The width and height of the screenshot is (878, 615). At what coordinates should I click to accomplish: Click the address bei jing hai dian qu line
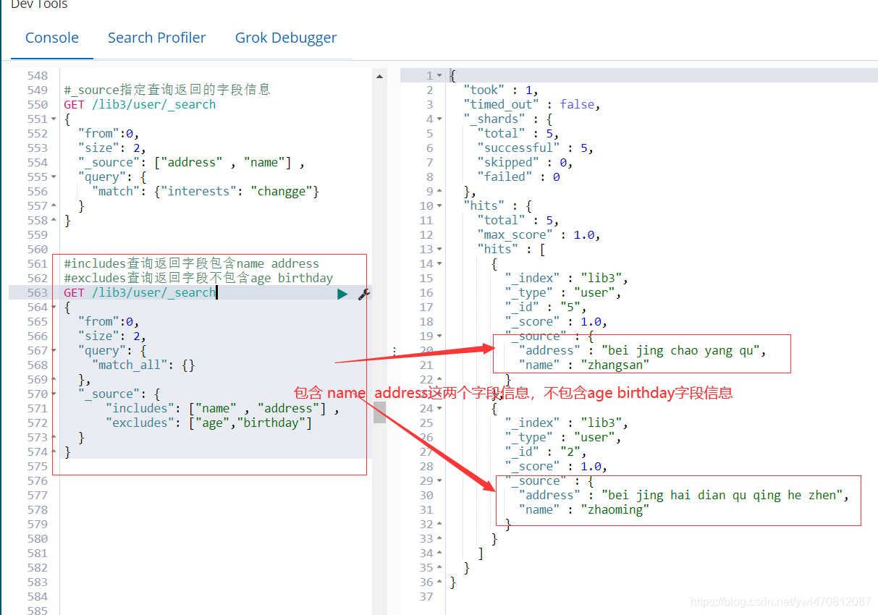[x=683, y=495]
